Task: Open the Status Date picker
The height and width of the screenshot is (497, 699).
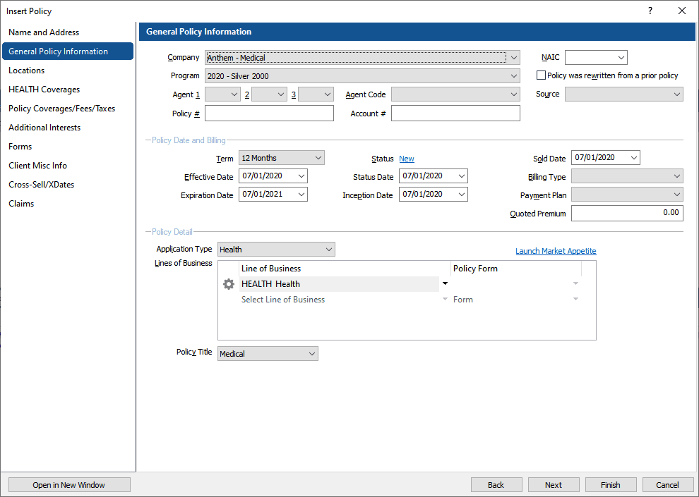Action: click(x=462, y=176)
